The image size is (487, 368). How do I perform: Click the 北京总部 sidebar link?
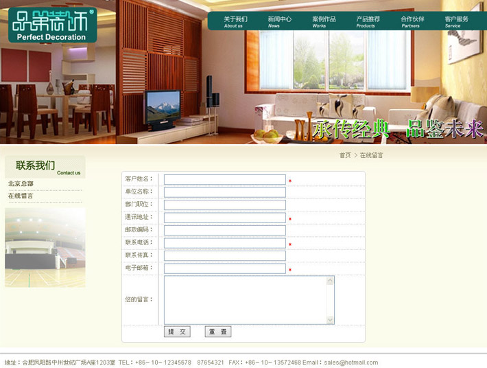click(21, 184)
